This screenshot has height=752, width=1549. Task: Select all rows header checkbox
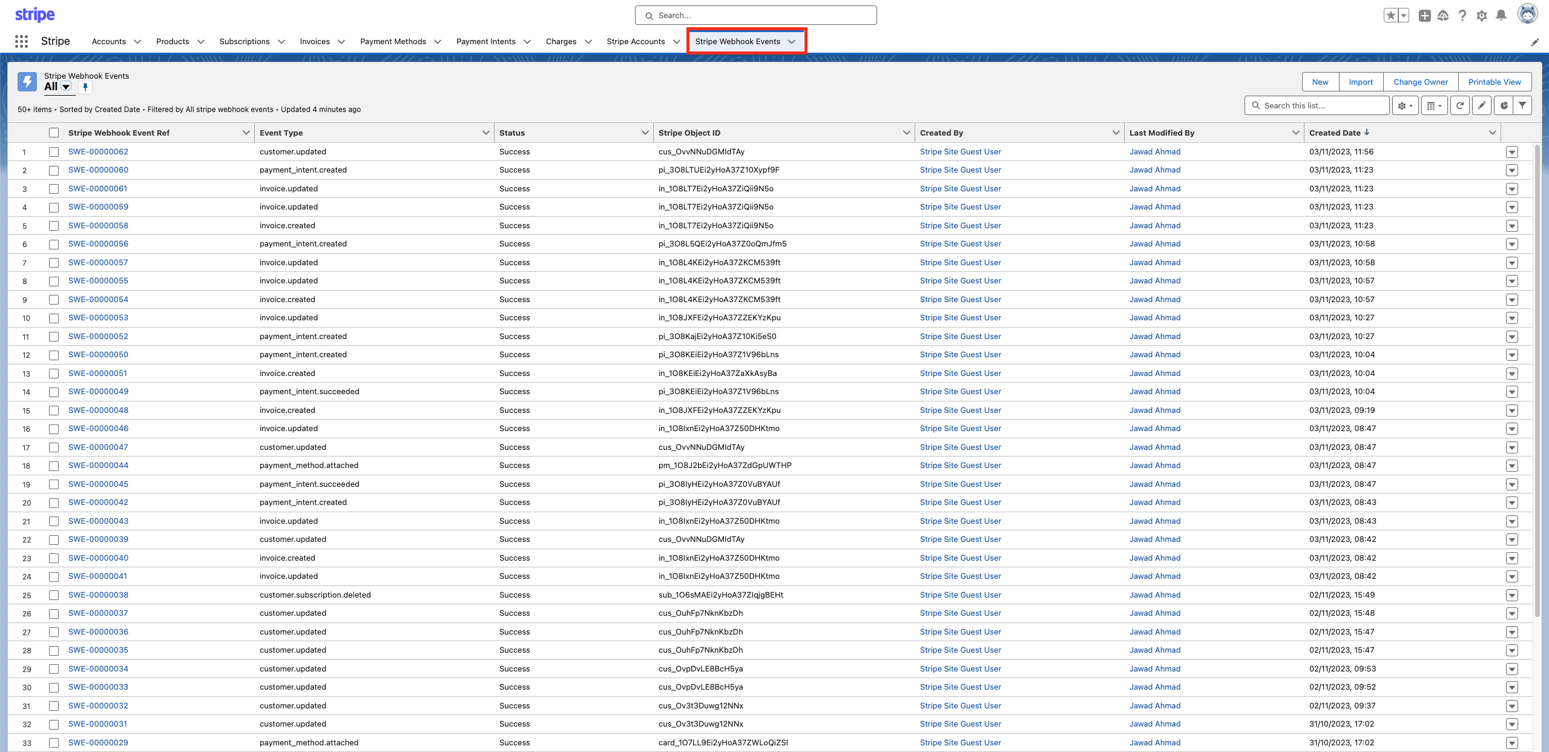coord(54,133)
